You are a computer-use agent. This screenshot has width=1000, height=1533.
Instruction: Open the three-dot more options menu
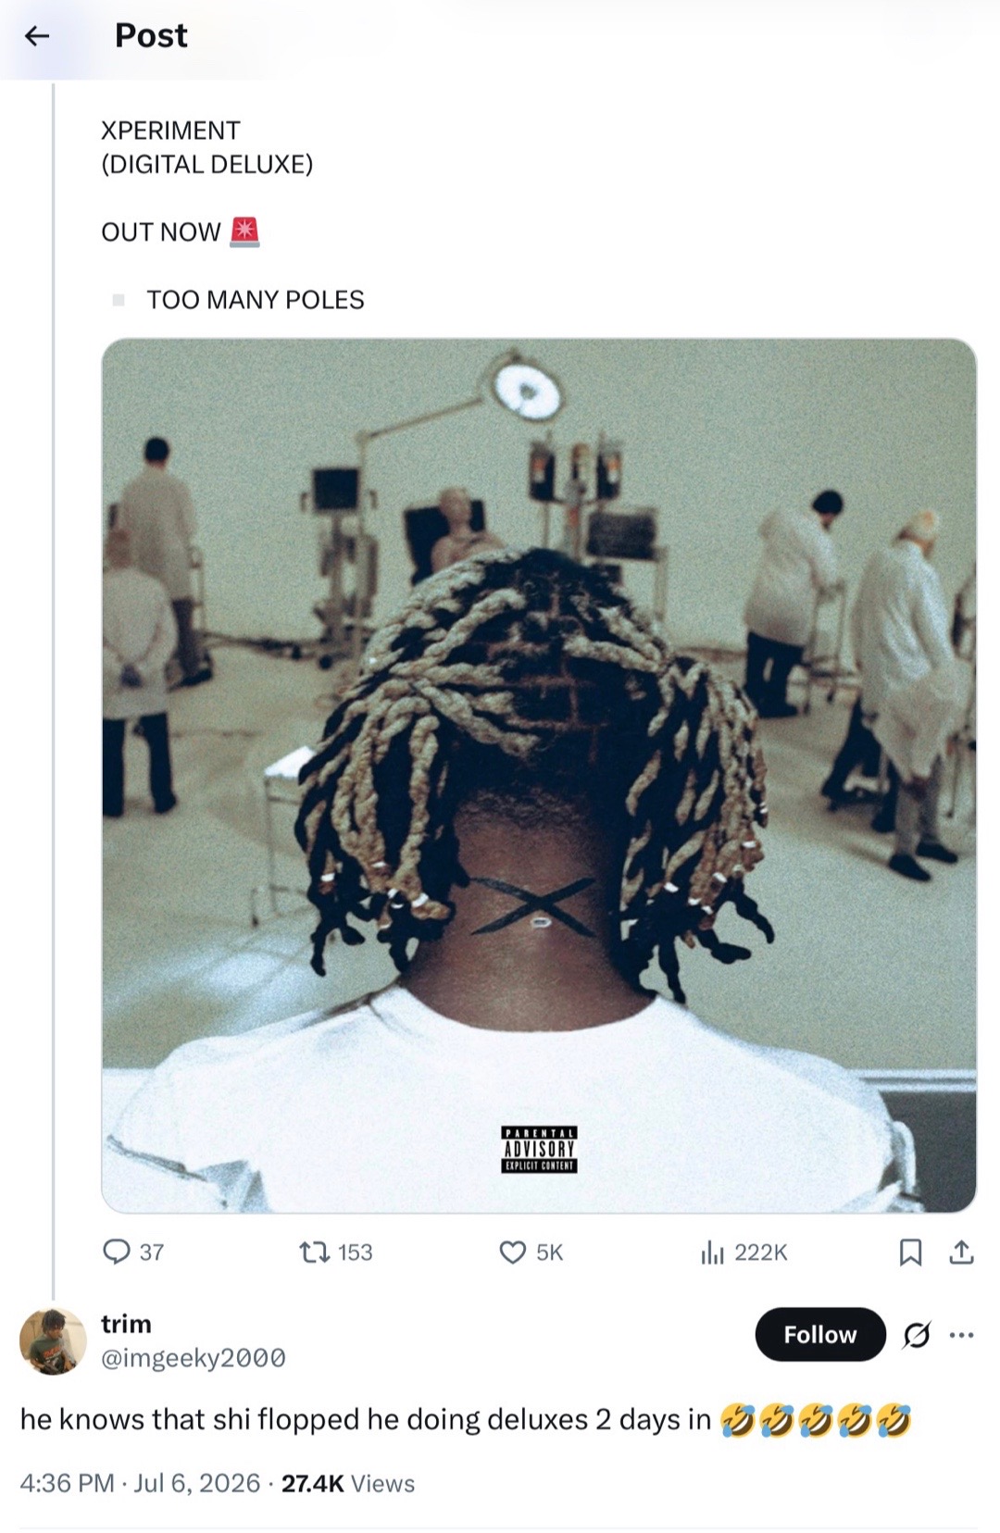(x=962, y=1335)
